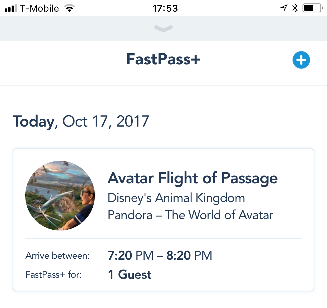
Task: Tap the 'FastPass+ for:' label
Action: 53,275
